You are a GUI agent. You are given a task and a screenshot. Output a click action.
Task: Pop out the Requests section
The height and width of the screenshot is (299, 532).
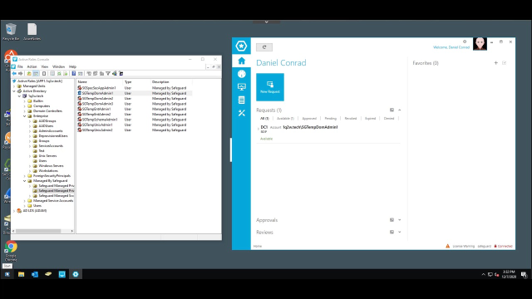(x=392, y=110)
